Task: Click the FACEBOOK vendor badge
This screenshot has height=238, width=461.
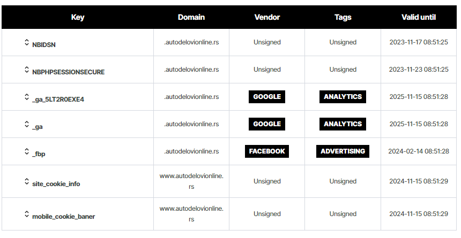Action: pos(267,151)
